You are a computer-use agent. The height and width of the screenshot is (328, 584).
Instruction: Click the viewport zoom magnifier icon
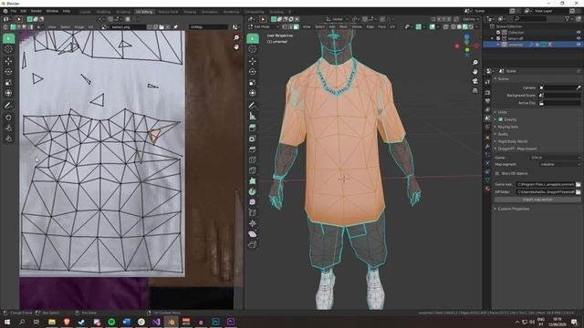pos(474,63)
